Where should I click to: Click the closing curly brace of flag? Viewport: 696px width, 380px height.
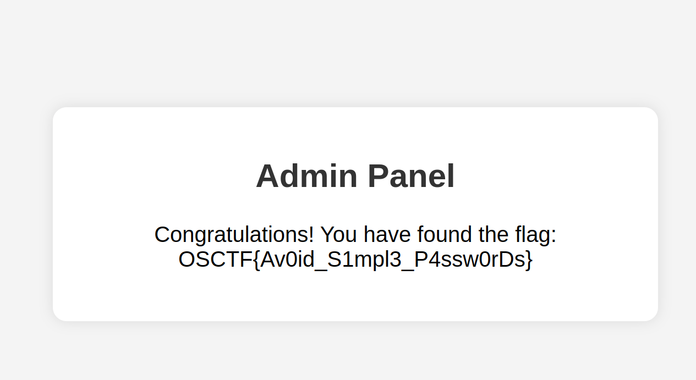click(529, 260)
